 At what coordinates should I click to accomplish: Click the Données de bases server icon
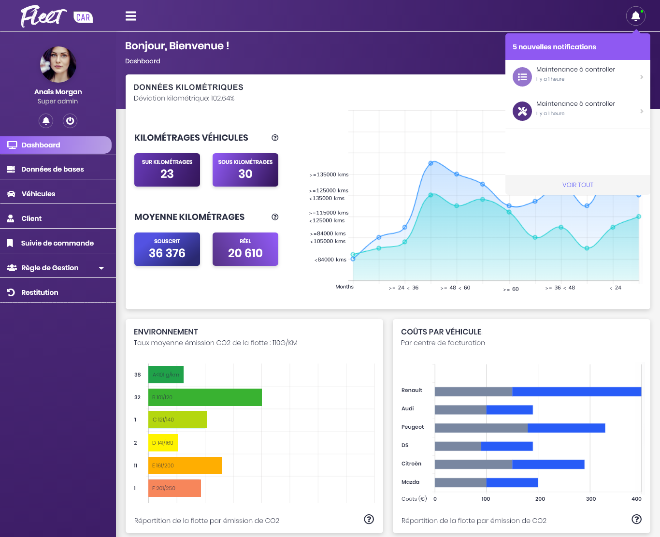(11, 169)
